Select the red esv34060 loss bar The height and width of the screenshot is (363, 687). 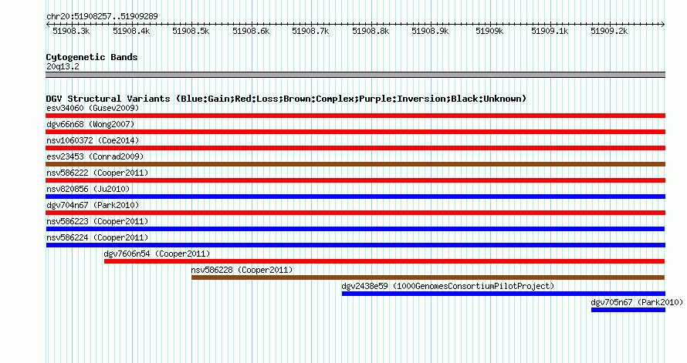click(x=355, y=116)
